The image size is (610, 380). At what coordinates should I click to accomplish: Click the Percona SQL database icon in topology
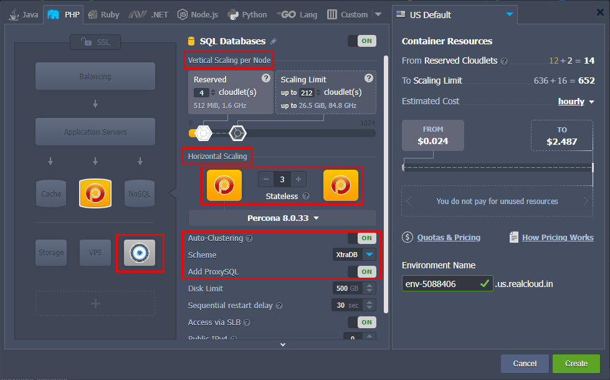point(95,193)
